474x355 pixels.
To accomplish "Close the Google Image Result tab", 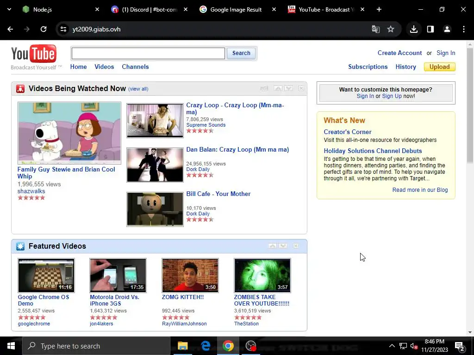I will [274, 9].
